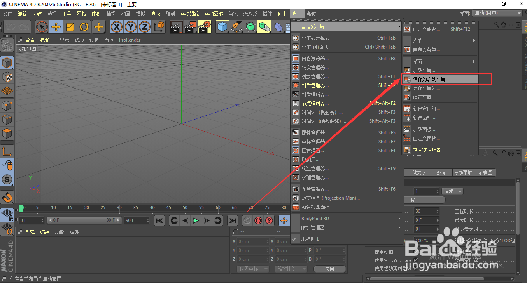
Task: Click the 0 F current frame field
Action: pyautogui.click(x=31, y=220)
